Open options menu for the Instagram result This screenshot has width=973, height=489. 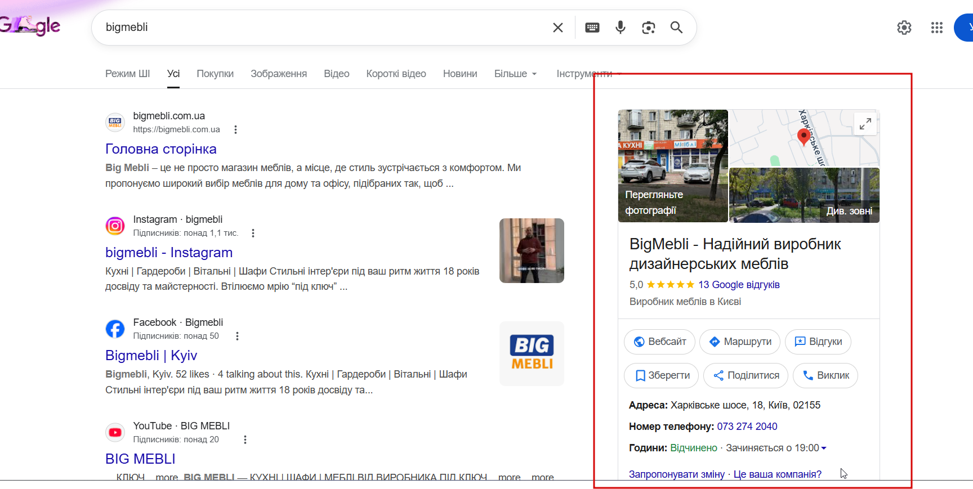[253, 233]
